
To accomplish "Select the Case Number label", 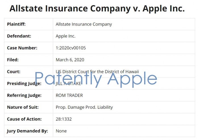I will [x=22, y=48].
